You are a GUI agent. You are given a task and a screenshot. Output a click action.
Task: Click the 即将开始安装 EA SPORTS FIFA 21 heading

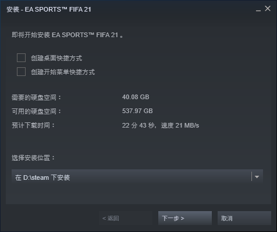click(x=67, y=35)
